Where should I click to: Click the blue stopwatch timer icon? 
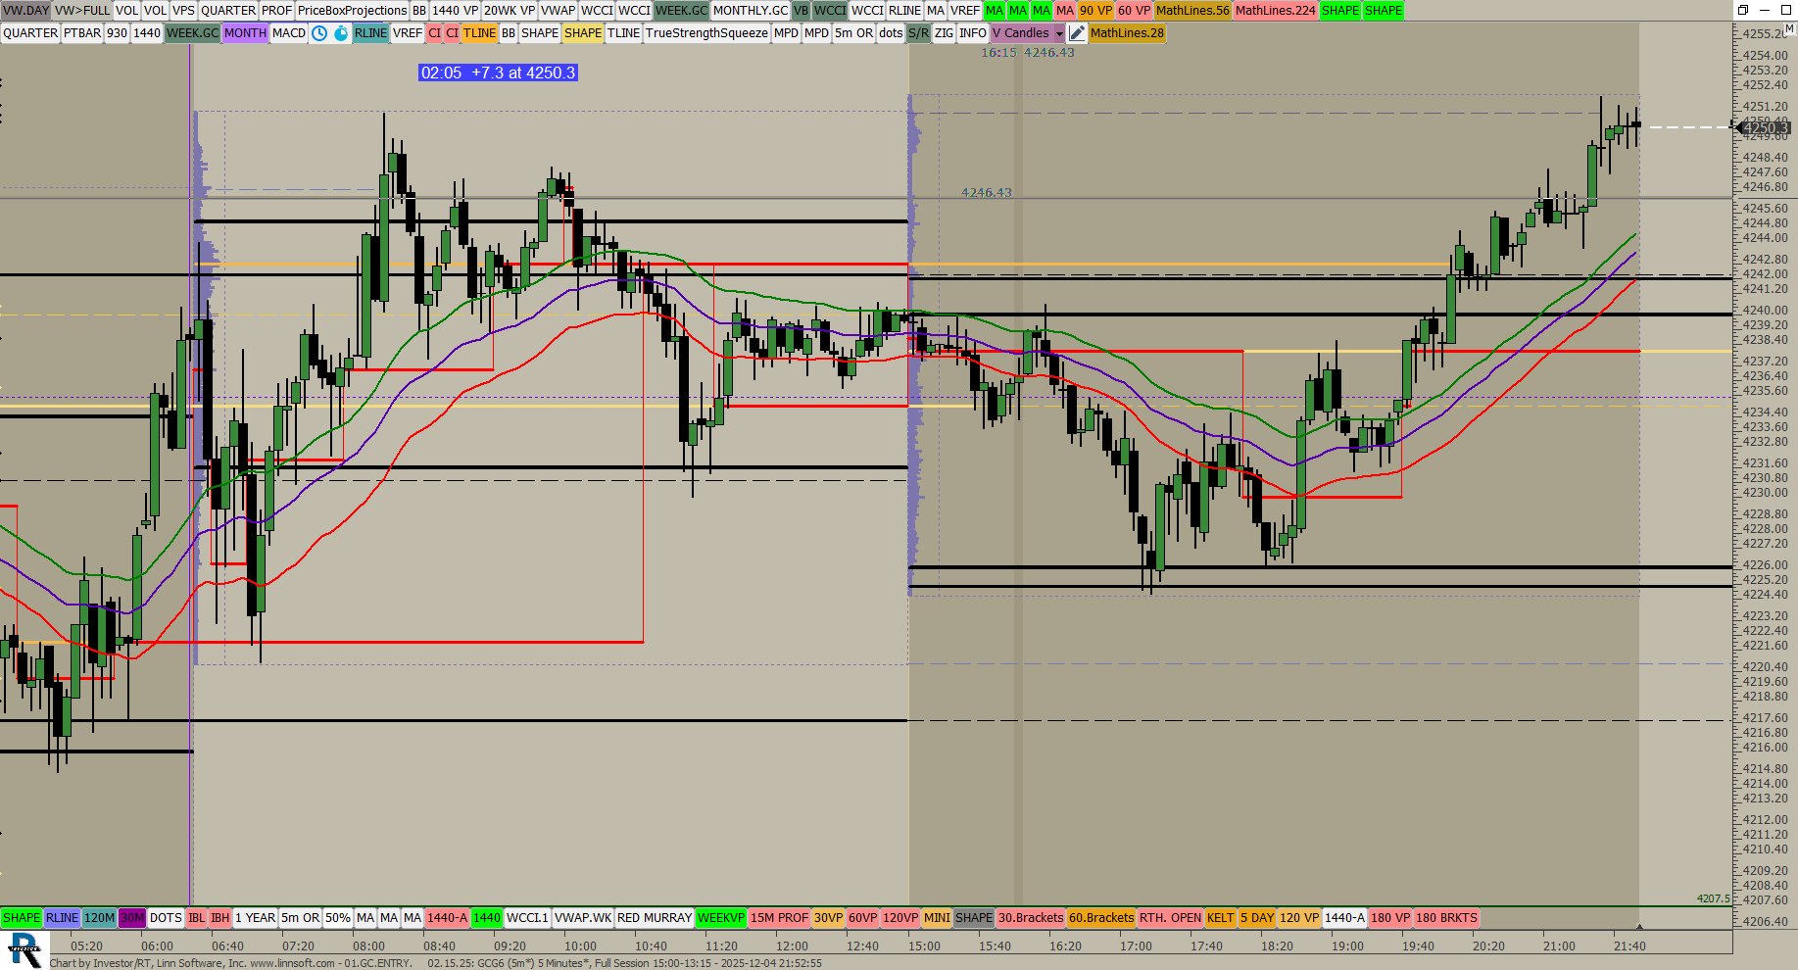click(x=341, y=33)
